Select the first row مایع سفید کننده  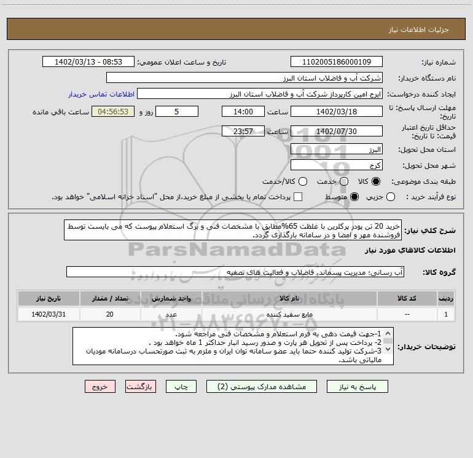click(x=237, y=314)
